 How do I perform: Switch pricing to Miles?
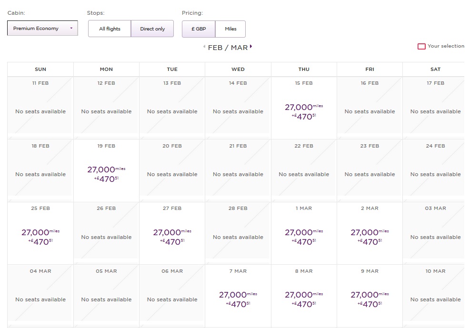pyautogui.click(x=230, y=29)
